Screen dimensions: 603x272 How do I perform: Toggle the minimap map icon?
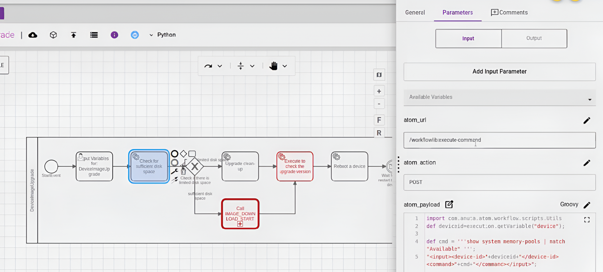(x=379, y=75)
